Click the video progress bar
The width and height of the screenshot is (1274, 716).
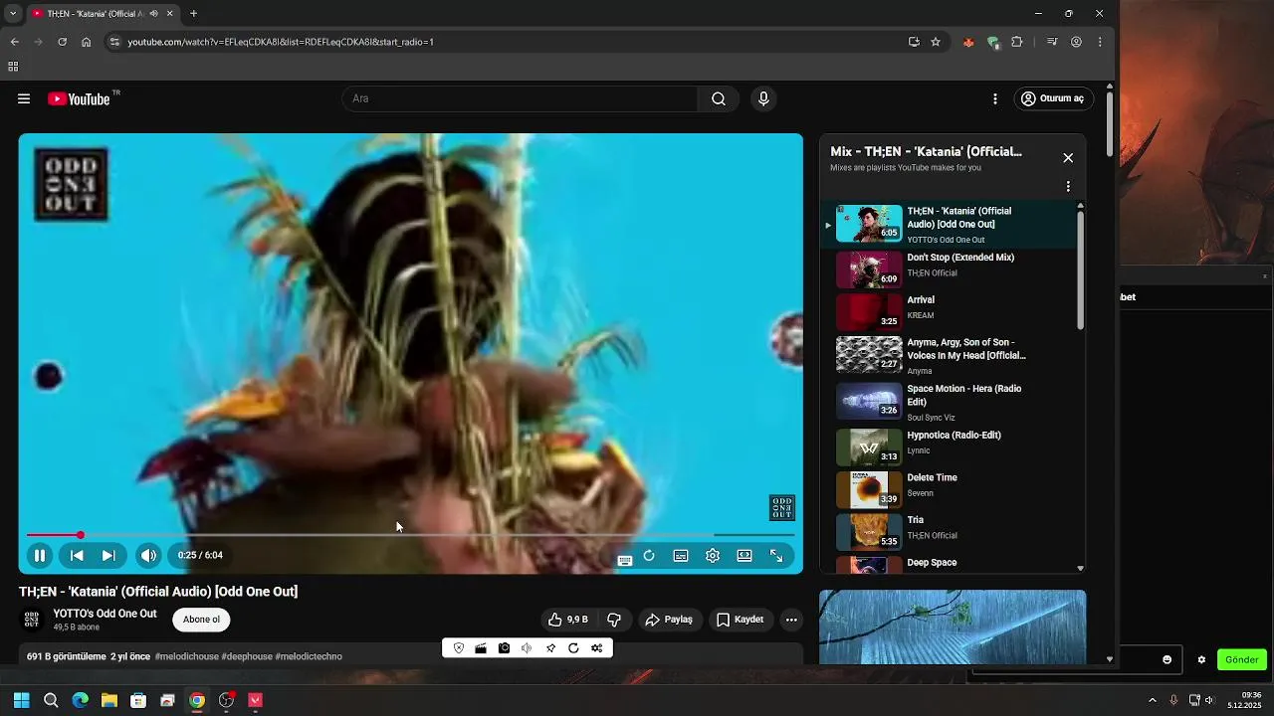(x=410, y=535)
